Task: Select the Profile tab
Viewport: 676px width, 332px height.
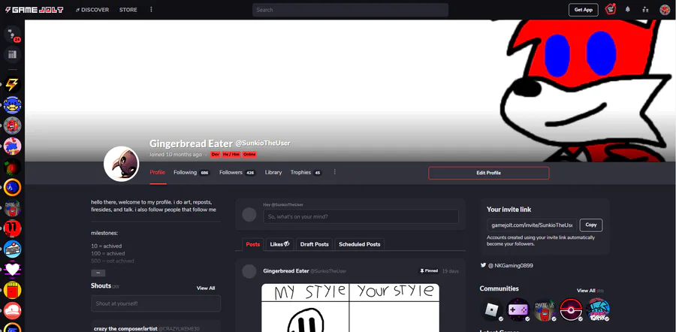Action: coord(158,173)
